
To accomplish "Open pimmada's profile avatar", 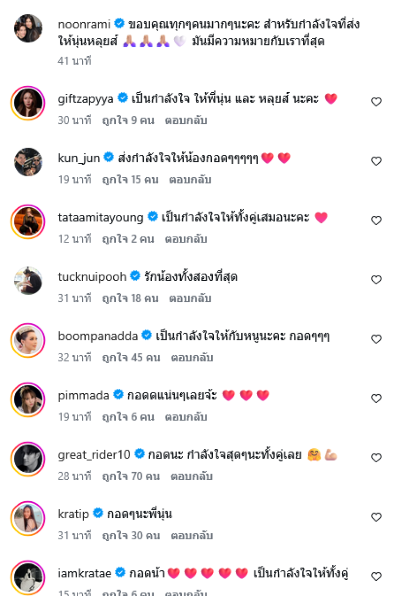I will click(28, 399).
